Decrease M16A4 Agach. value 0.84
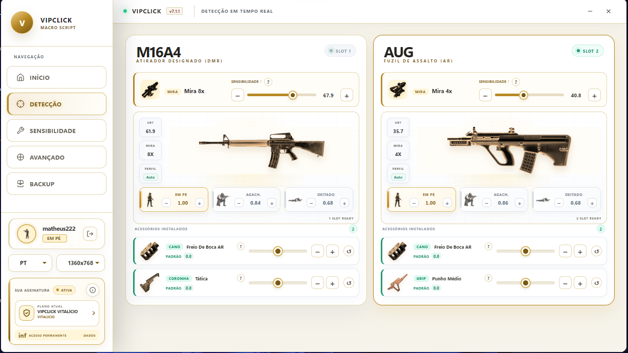Image resolution: width=628 pixels, height=353 pixels. point(239,203)
